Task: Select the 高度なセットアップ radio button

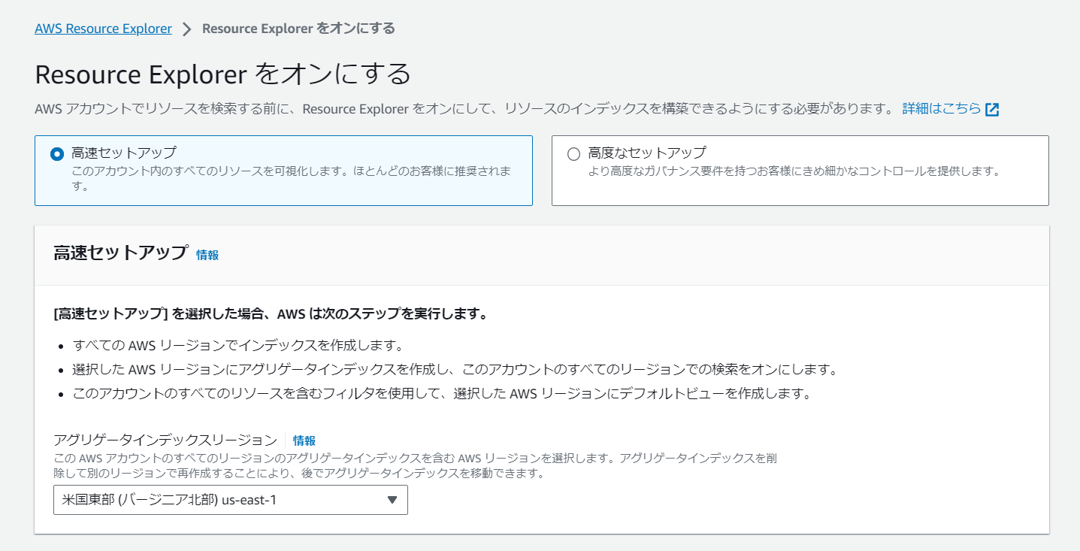Action: coord(574,154)
